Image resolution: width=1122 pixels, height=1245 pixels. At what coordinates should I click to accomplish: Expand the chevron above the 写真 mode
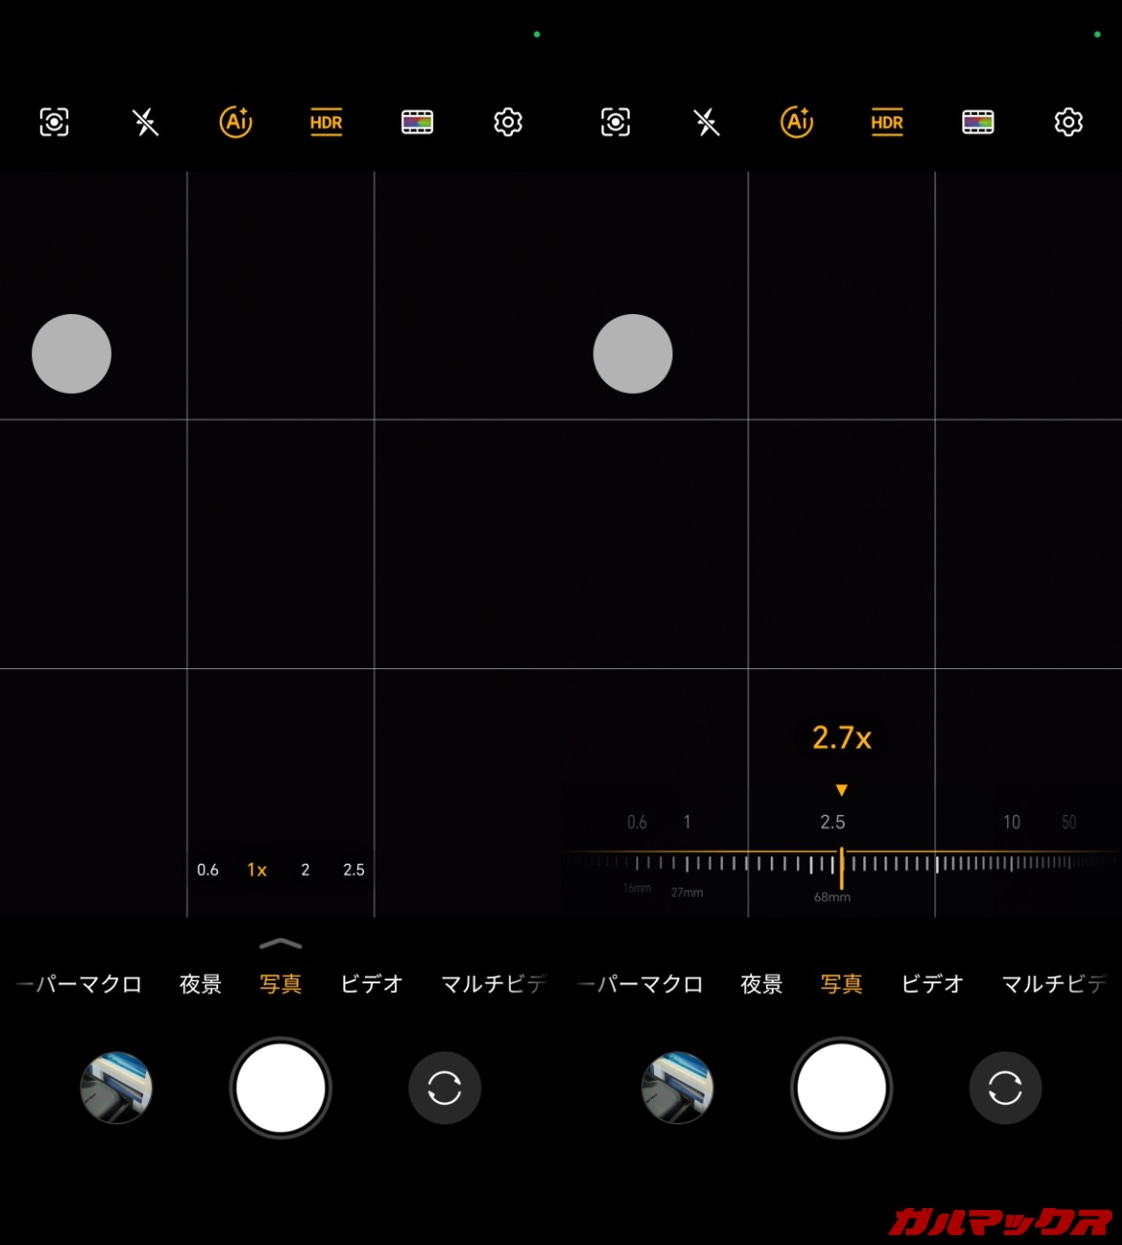280,943
